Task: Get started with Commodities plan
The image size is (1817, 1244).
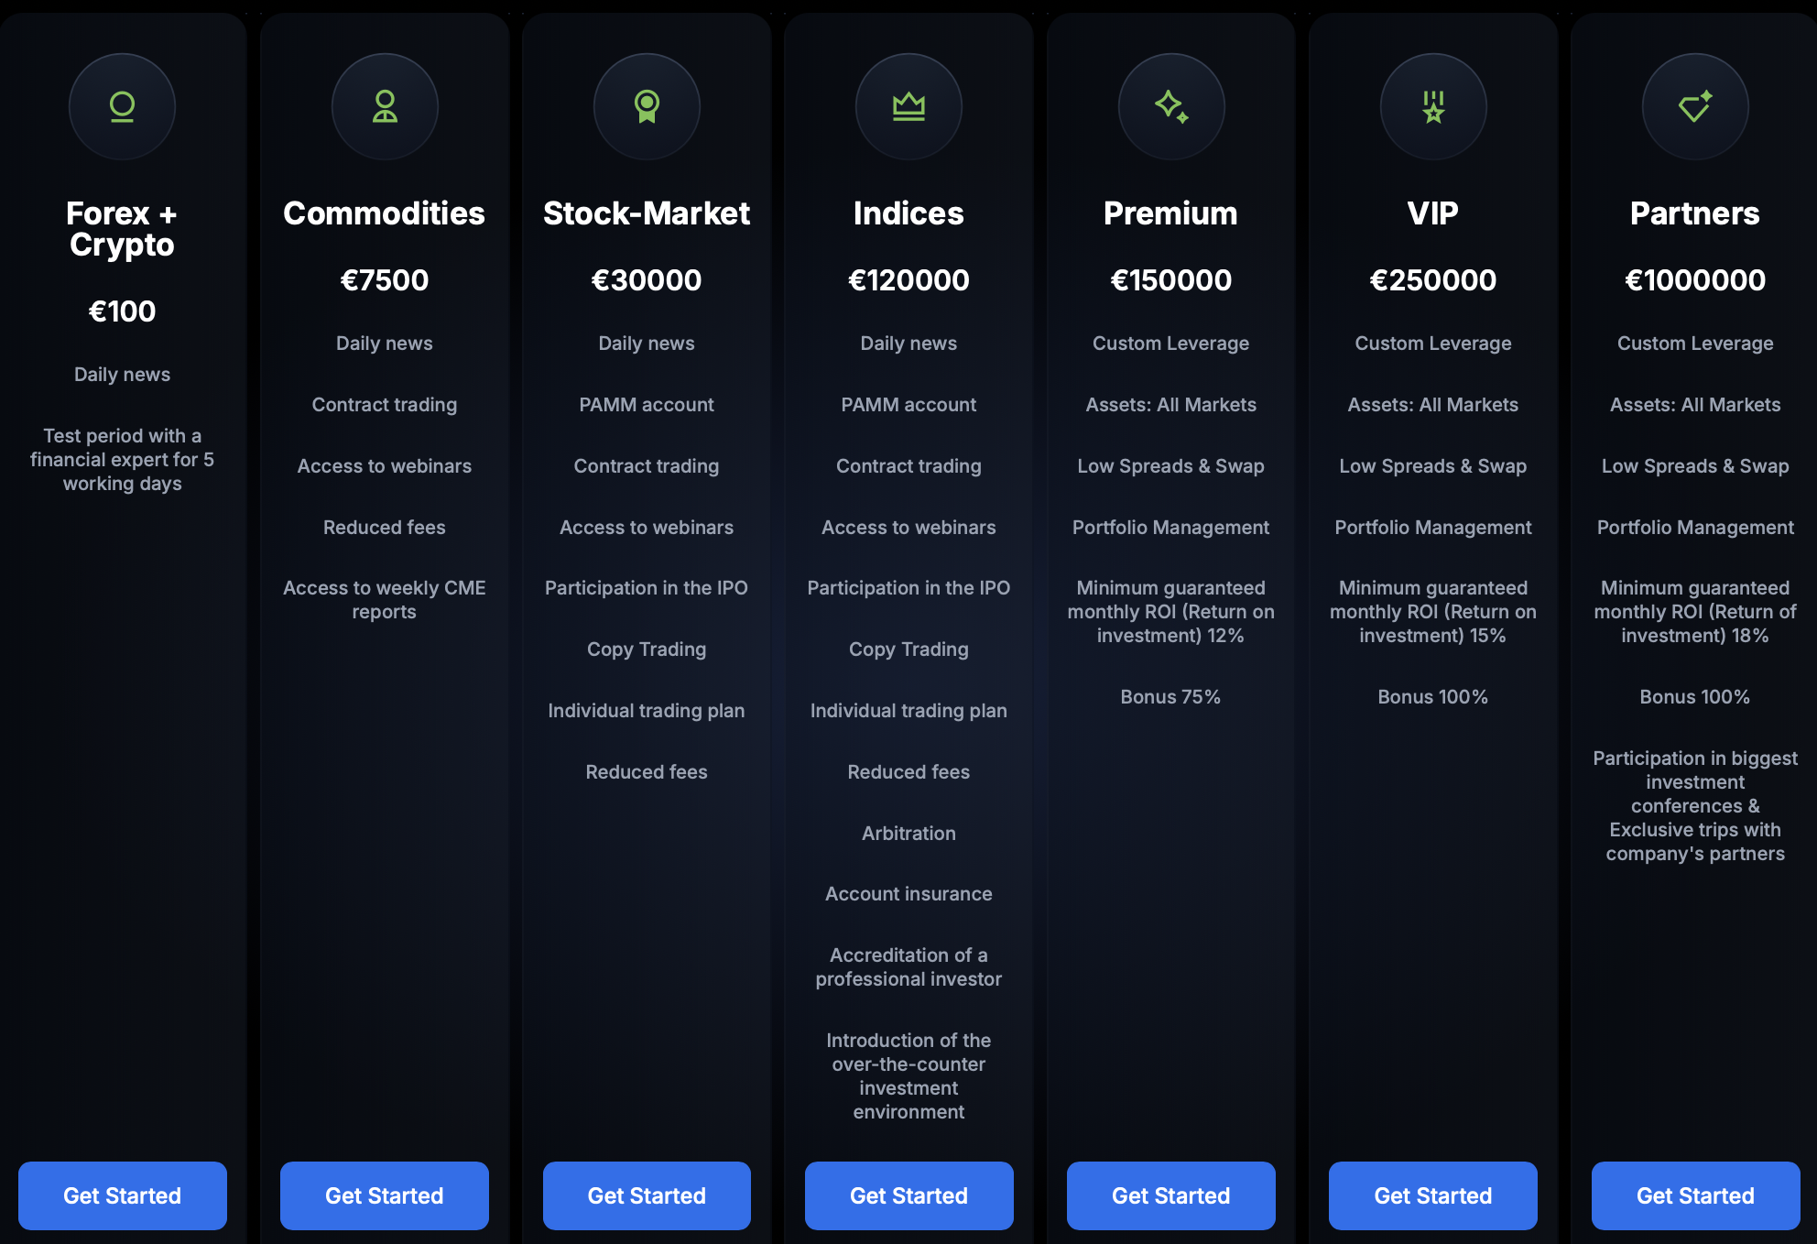Action: pyautogui.click(x=385, y=1195)
